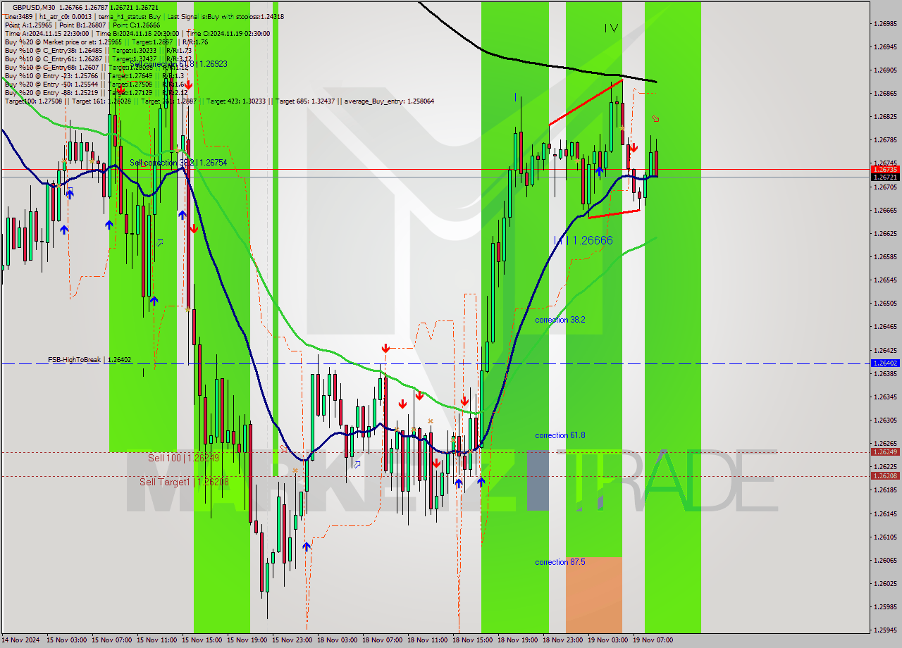Click the red 1.26249 price tag

(x=885, y=452)
